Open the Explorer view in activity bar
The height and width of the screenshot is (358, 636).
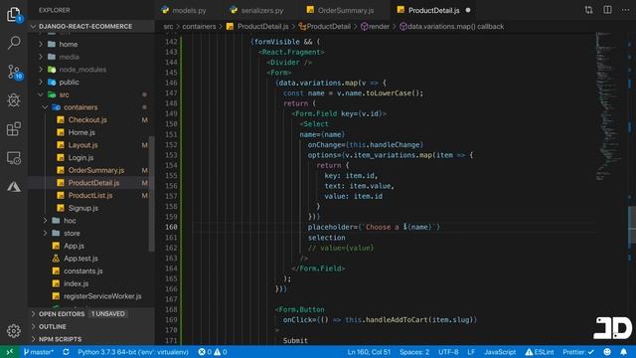point(14,15)
